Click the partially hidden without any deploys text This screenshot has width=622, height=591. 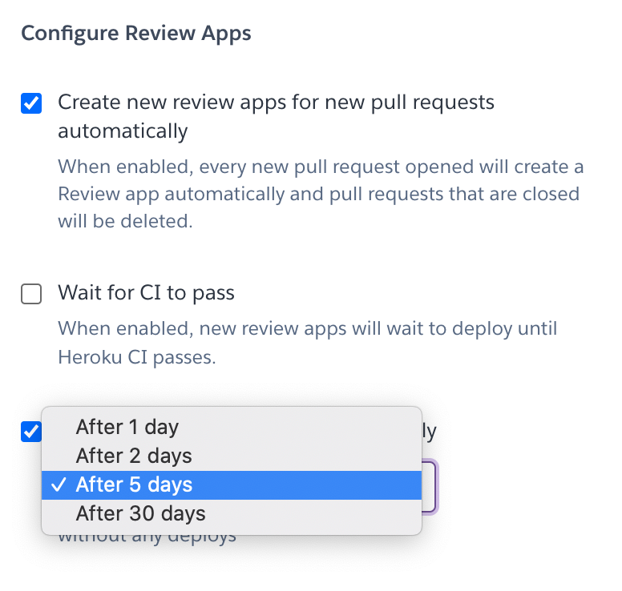[x=147, y=537]
